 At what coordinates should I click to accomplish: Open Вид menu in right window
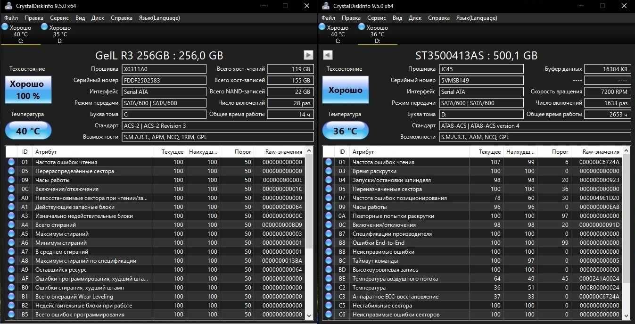pos(397,18)
